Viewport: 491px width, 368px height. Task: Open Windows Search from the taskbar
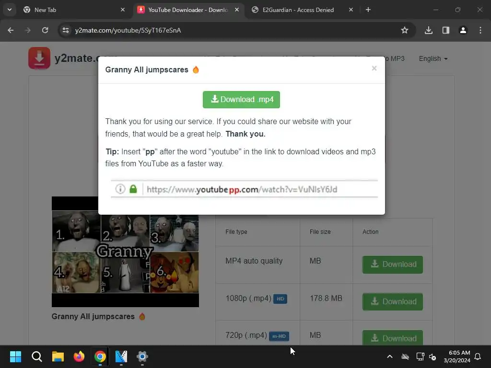tap(36, 356)
